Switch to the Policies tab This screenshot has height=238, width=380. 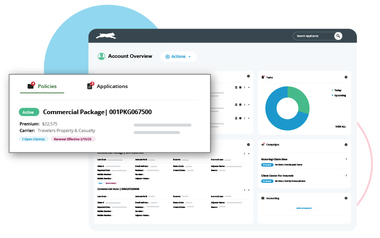(42, 86)
